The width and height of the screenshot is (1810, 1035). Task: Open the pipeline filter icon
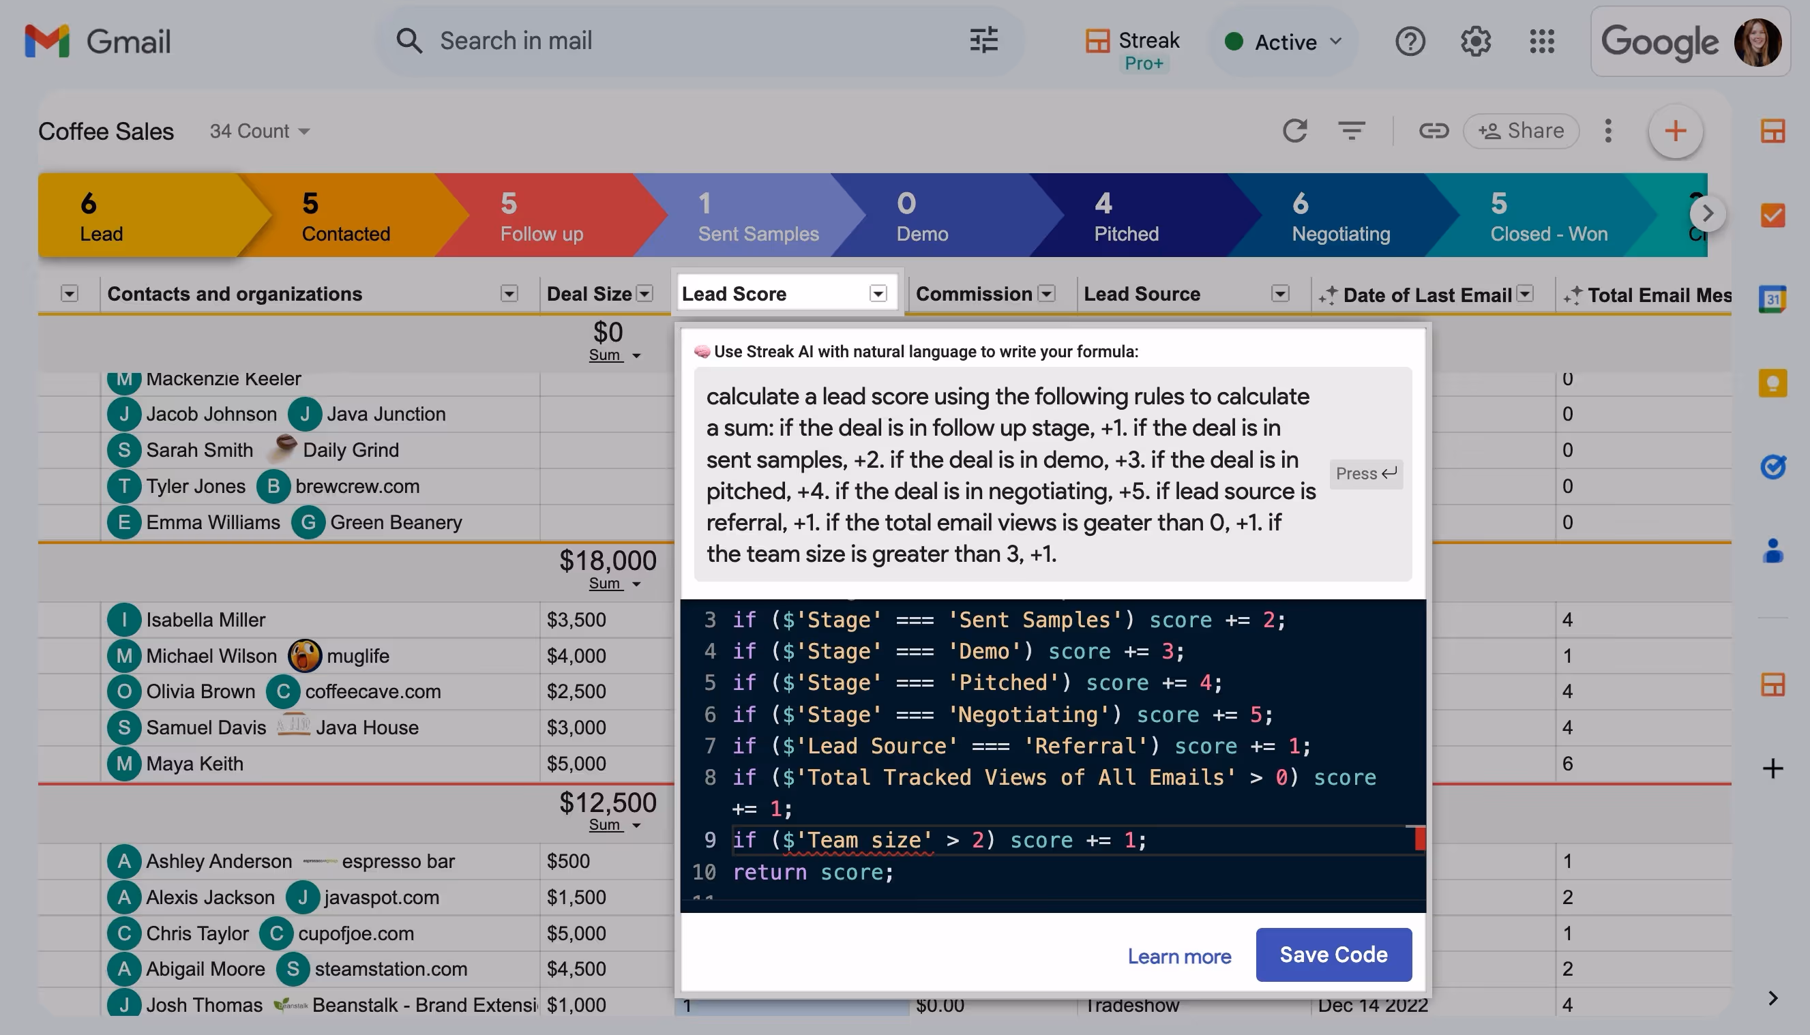point(1351,131)
